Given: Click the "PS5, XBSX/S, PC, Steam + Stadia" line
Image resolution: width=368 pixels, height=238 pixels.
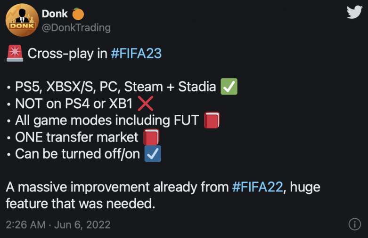Looking at the screenshot, I should (115, 87).
